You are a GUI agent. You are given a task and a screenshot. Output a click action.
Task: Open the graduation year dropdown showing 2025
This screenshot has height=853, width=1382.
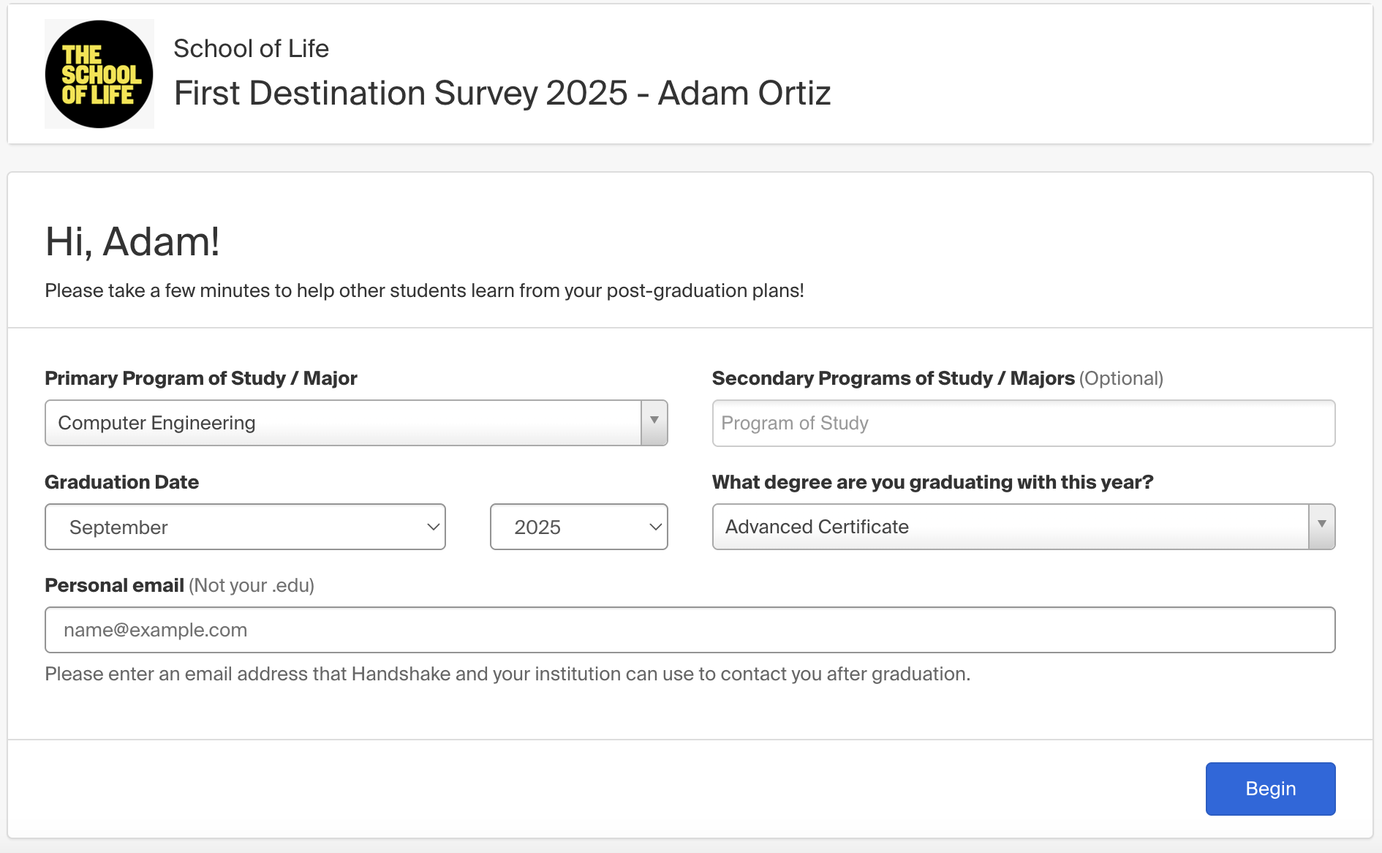click(578, 527)
